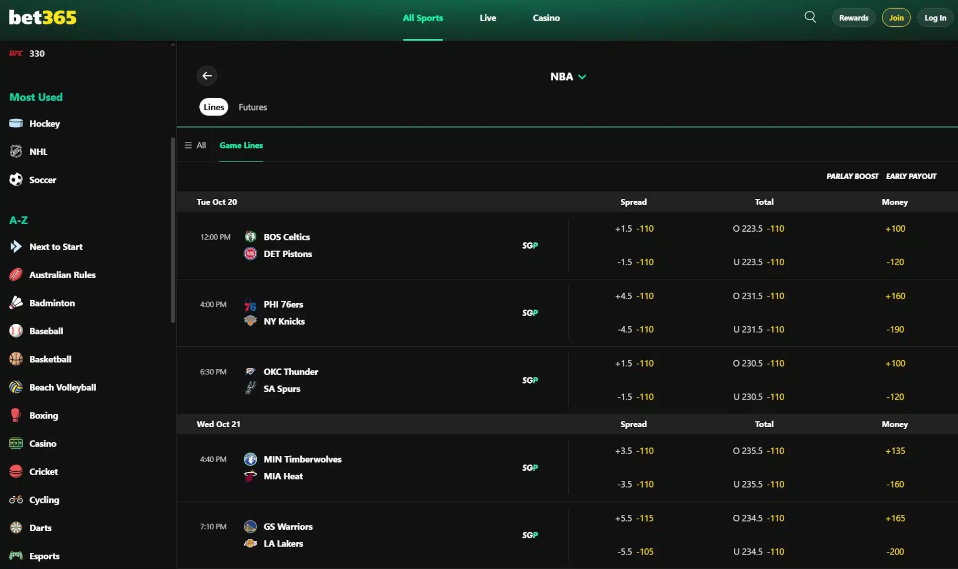Click the Hockey puck icon

[x=16, y=123]
